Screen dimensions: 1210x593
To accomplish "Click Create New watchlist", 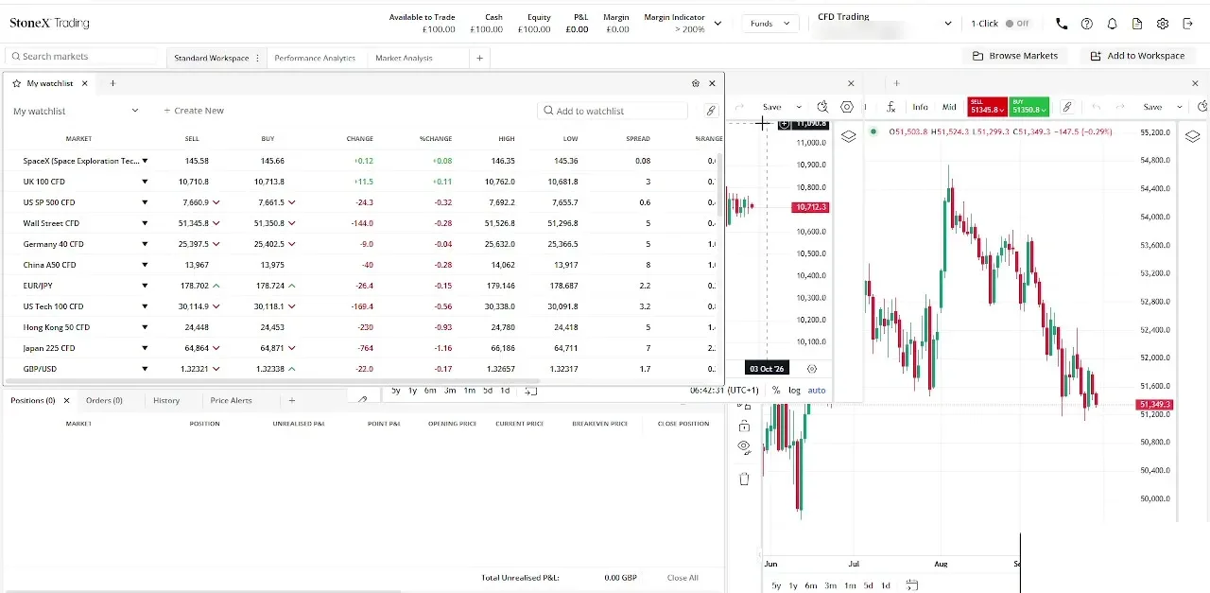I will click(x=194, y=111).
